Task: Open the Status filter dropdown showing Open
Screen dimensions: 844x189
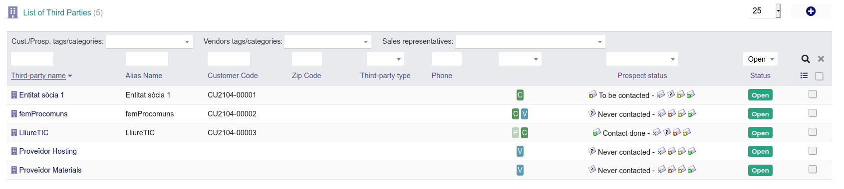Action: [x=760, y=59]
